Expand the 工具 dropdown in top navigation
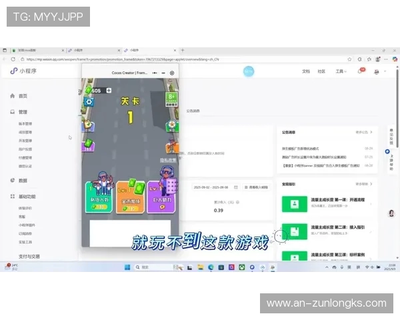This screenshot has height=320, width=400. point(341,71)
